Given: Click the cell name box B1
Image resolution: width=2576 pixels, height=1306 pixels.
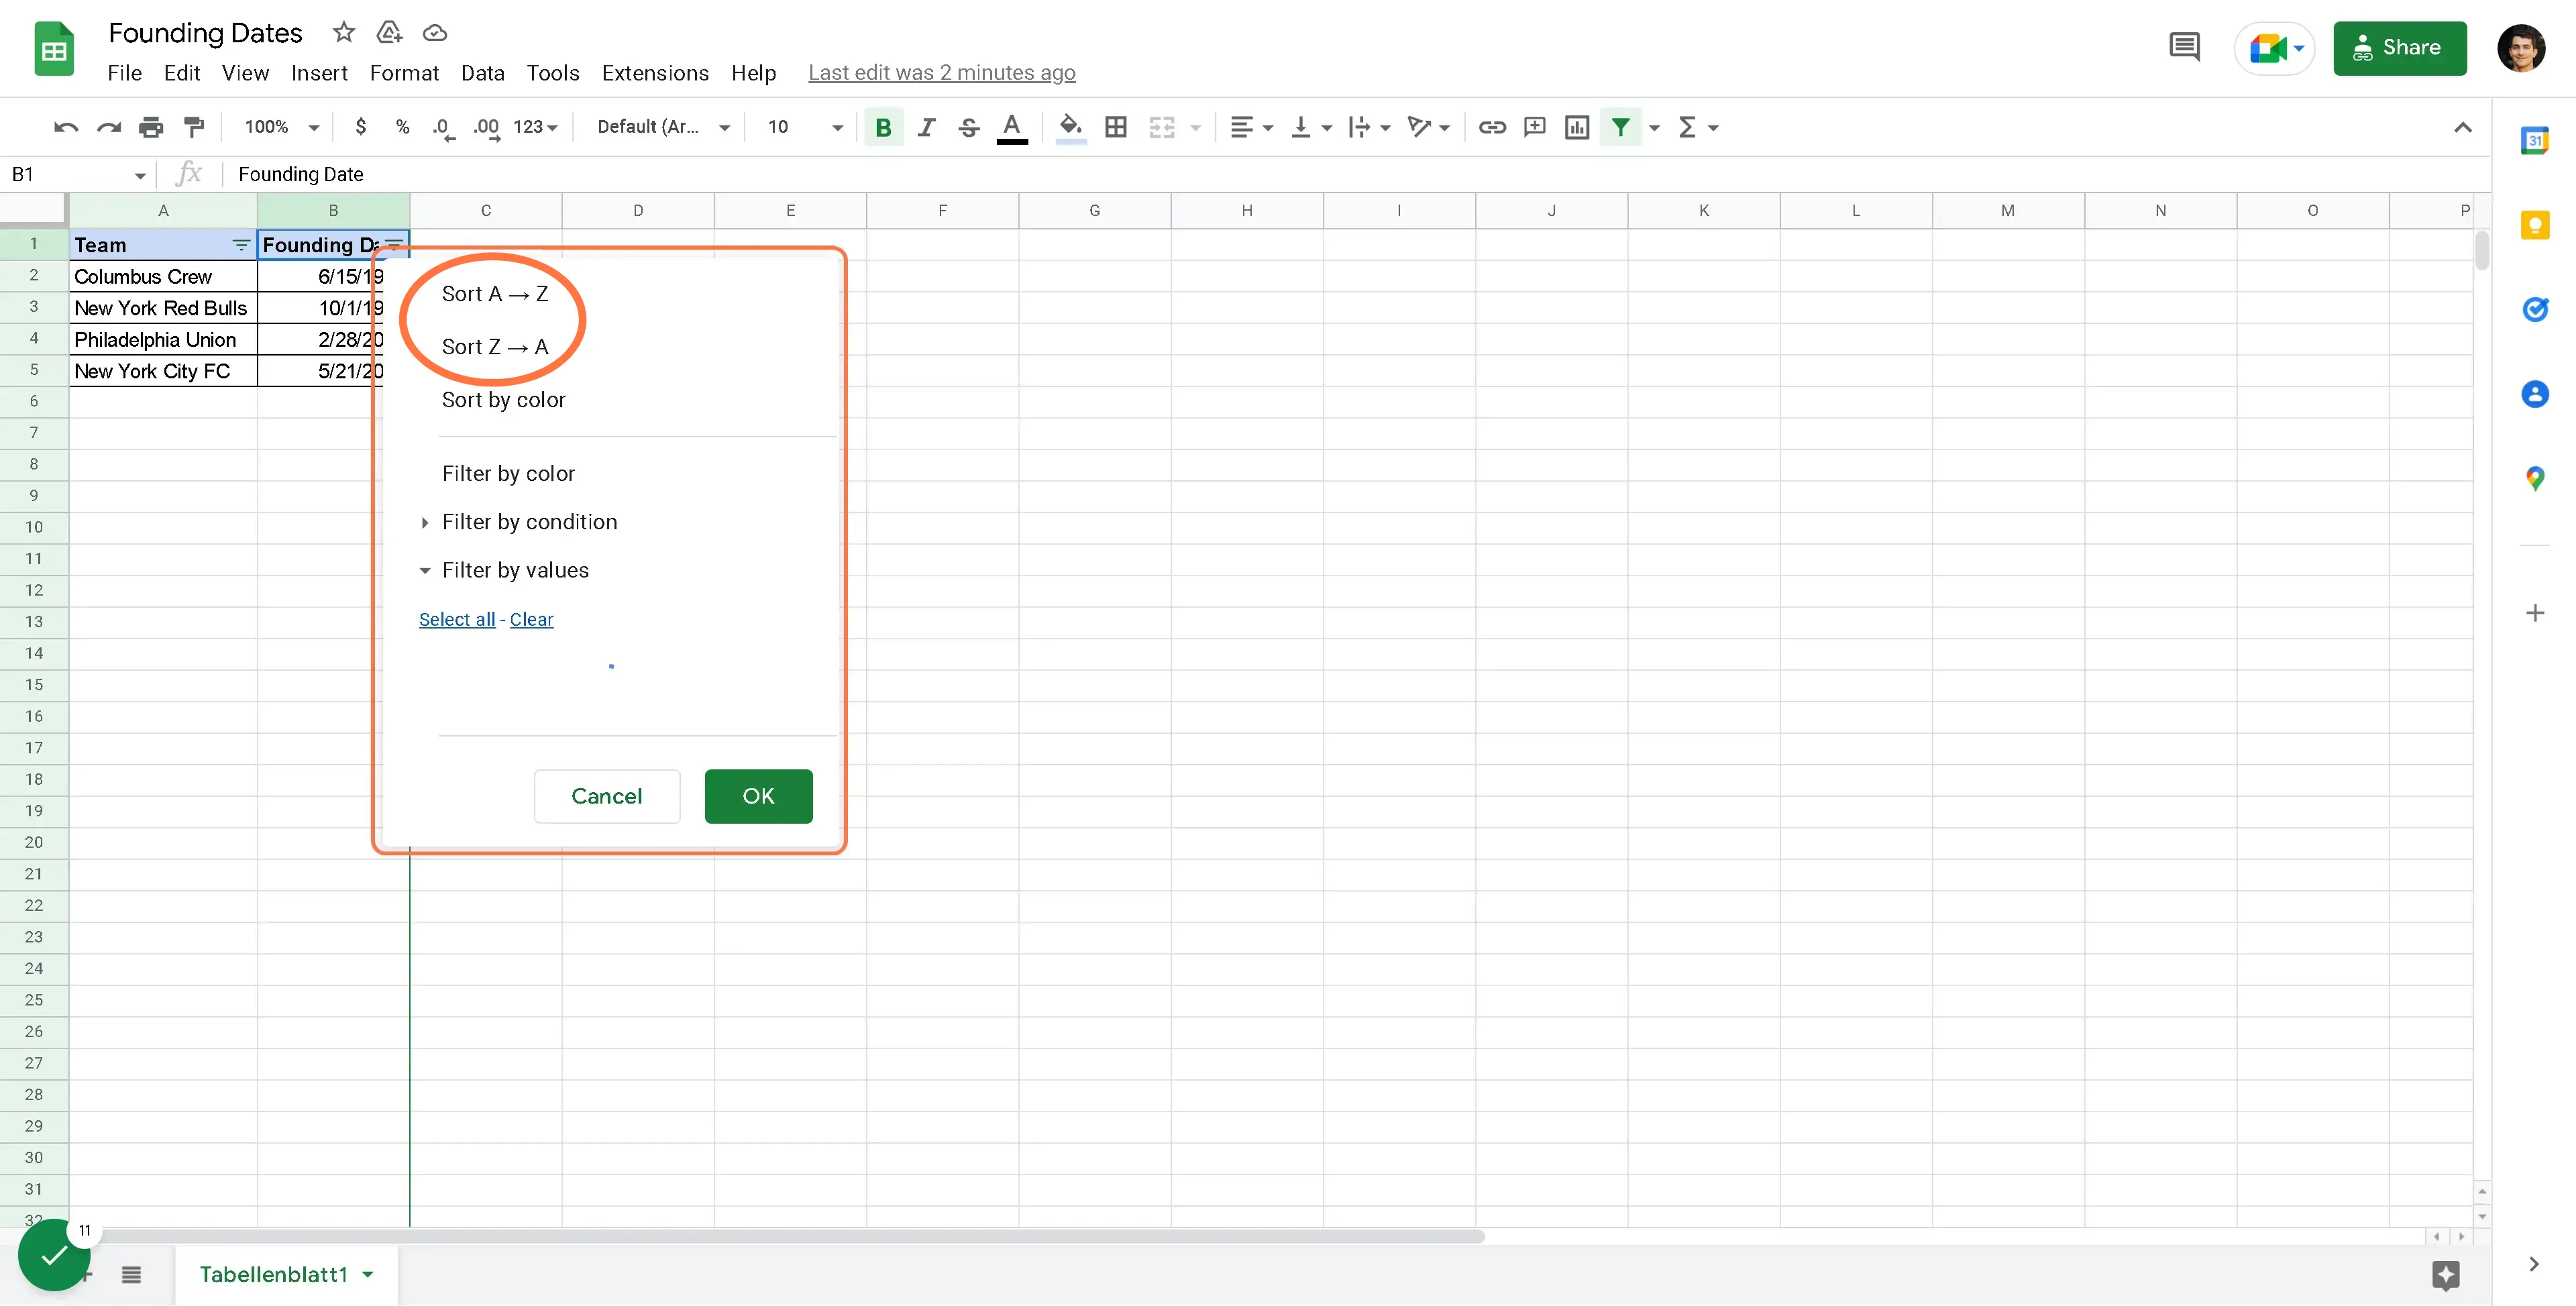Looking at the screenshot, I should point(78,174).
